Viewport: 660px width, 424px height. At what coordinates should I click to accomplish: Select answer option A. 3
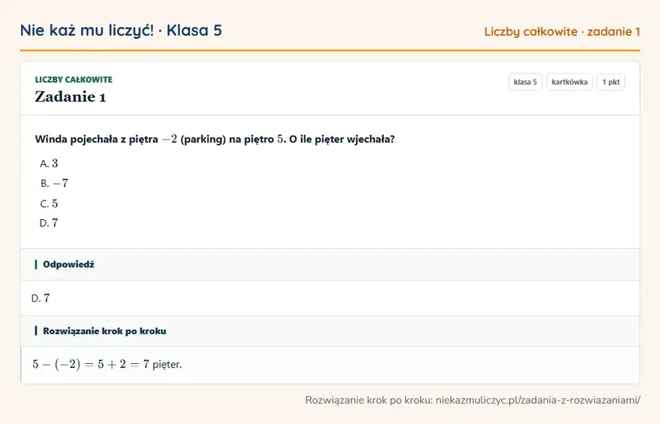click(49, 164)
